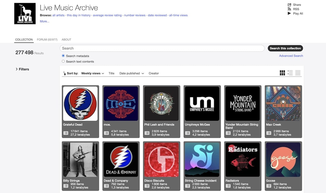Screen dimensions: 326x193
Task: Expand the Filters section
Action: 22,69
